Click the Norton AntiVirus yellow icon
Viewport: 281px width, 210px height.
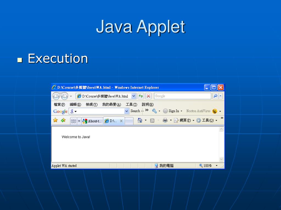215,111
